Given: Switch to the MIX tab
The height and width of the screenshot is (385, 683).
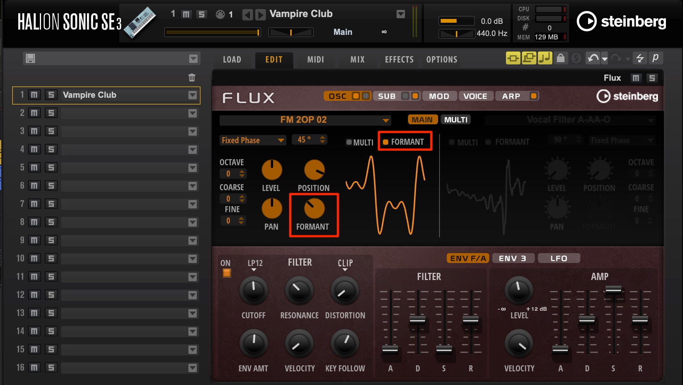Looking at the screenshot, I should (x=357, y=59).
